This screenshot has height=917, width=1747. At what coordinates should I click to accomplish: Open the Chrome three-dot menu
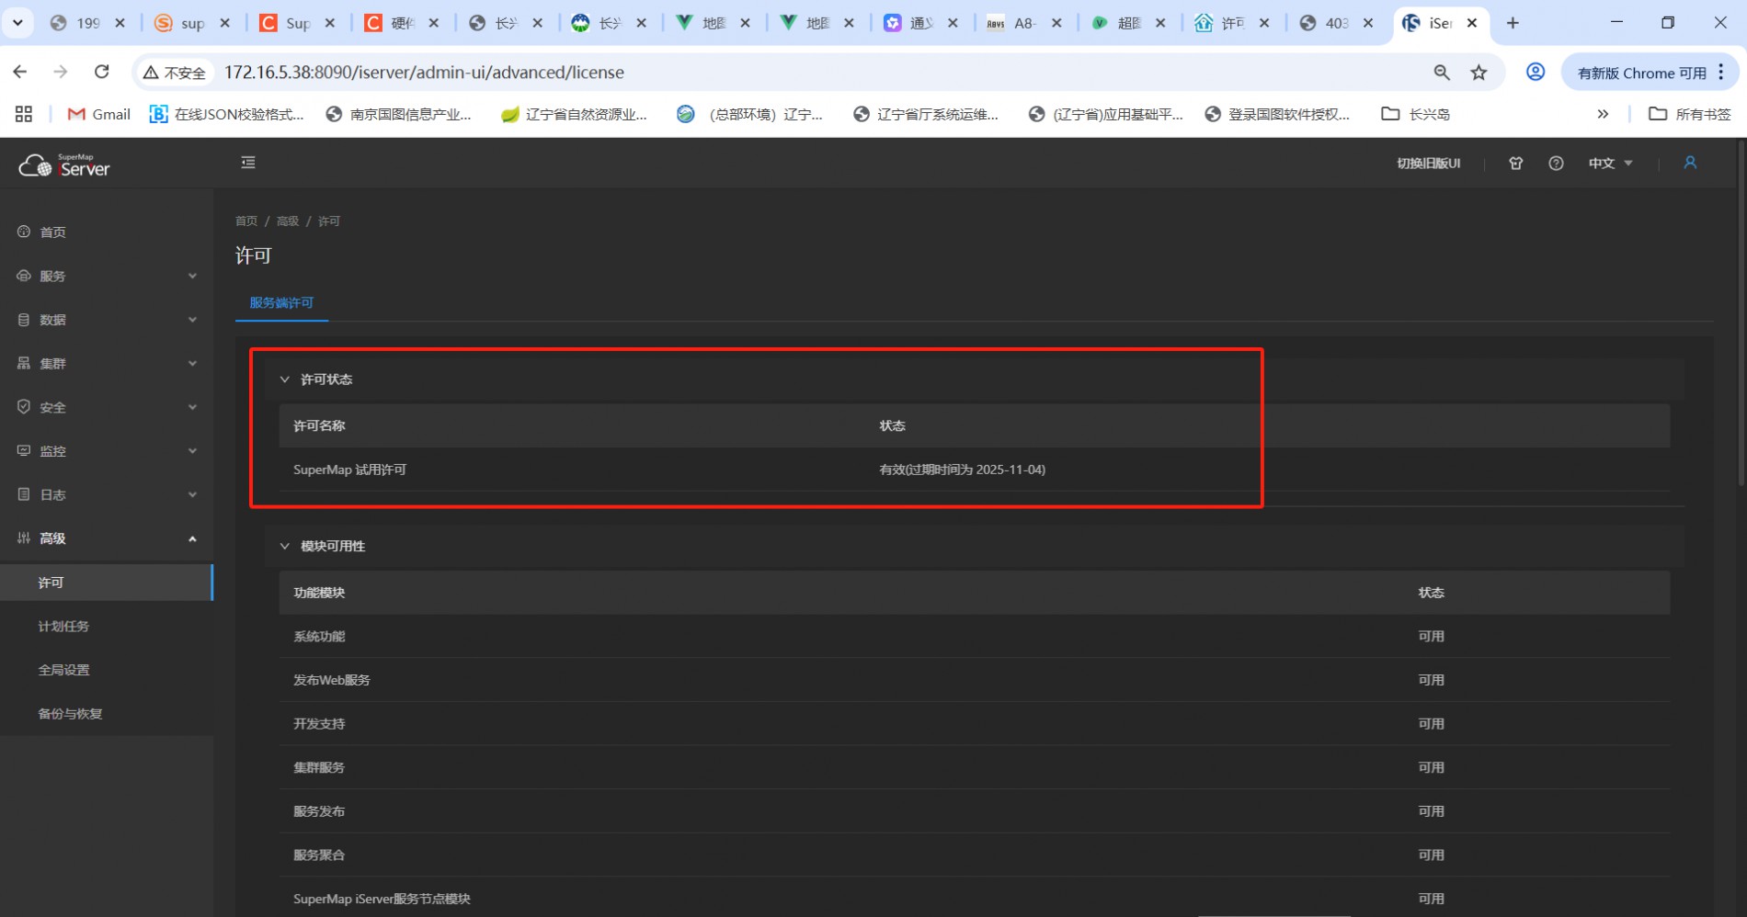[x=1721, y=72]
